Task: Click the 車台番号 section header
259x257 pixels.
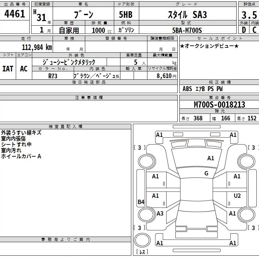Action: click(220, 98)
